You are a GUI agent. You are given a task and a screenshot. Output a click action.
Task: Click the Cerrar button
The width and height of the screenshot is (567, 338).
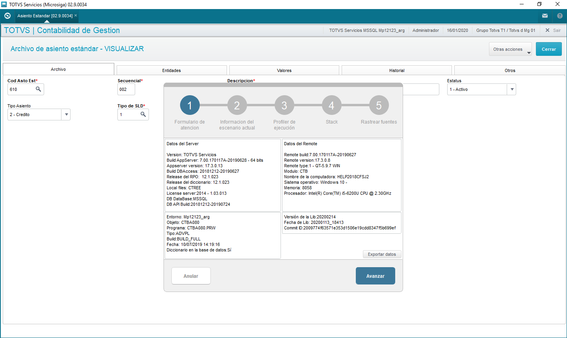548,49
